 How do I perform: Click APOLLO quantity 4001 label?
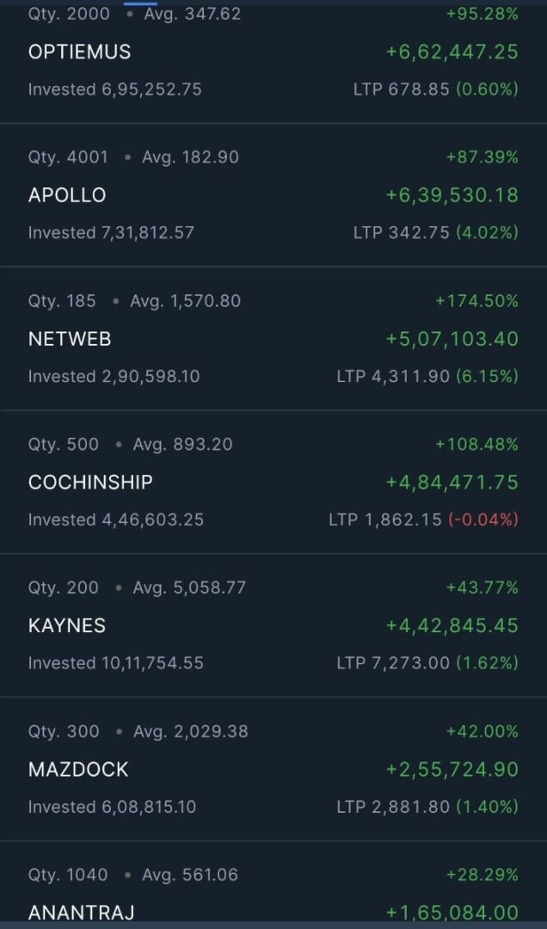[x=68, y=157]
